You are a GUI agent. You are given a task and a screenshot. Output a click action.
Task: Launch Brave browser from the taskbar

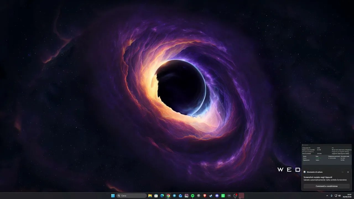205,196
